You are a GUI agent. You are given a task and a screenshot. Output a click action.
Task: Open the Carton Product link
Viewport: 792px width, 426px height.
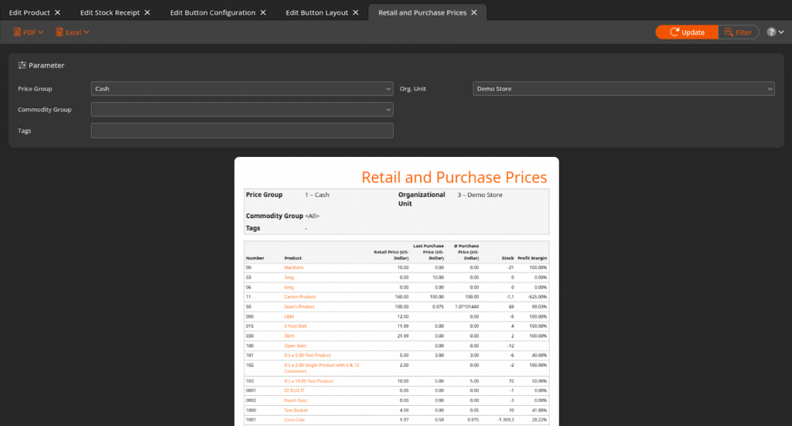(300, 297)
